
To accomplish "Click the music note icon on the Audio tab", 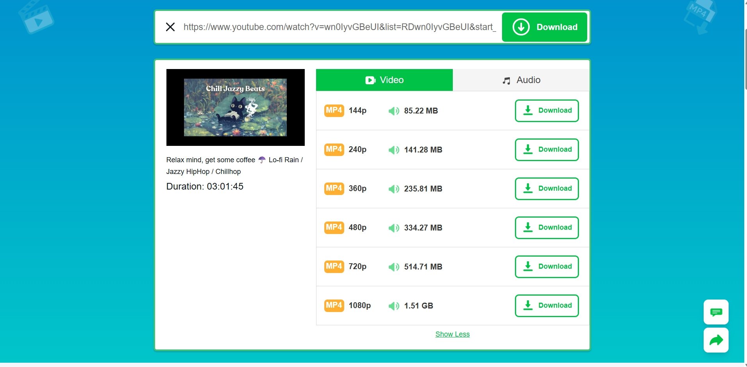I will pos(506,80).
